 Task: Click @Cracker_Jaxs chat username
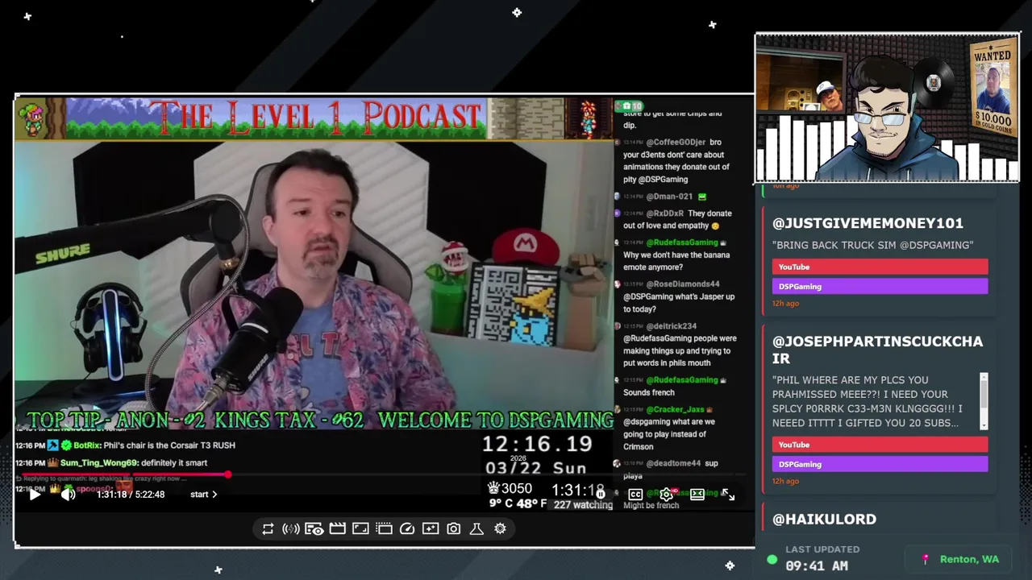click(x=676, y=409)
